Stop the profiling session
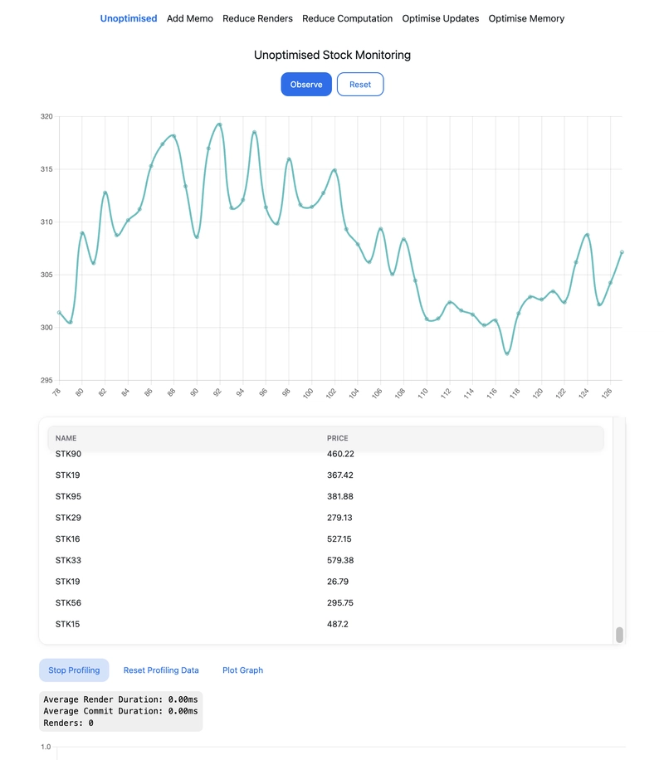This screenshot has height=760, width=664. click(x=74, y=670)
